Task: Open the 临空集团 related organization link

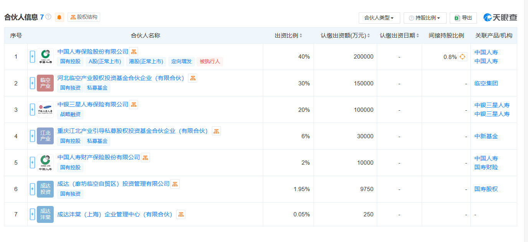Action: tap(486, 83)
